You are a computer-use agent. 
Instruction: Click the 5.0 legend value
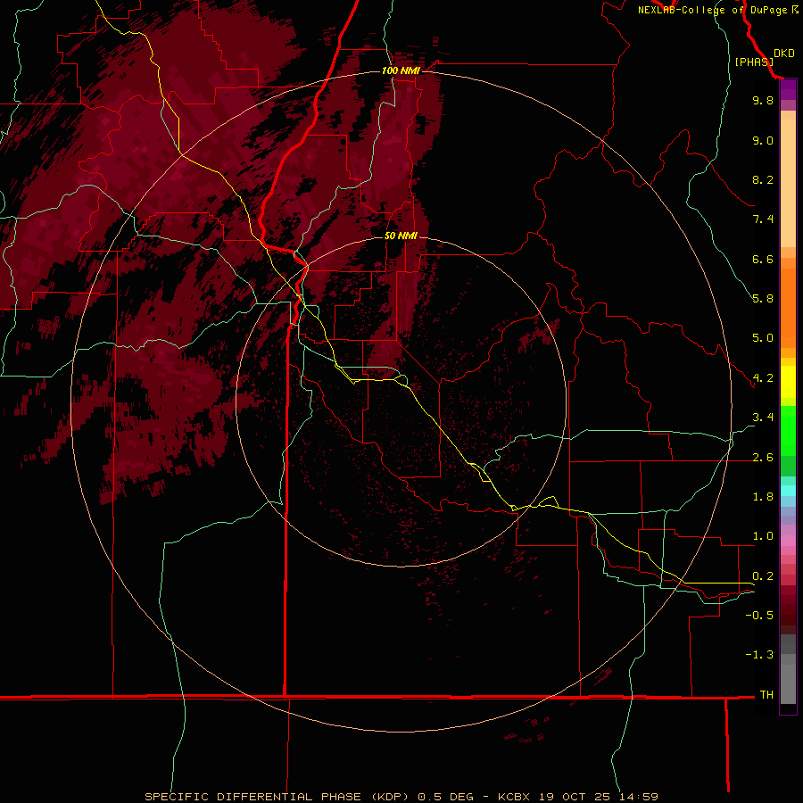click(763, 338)
